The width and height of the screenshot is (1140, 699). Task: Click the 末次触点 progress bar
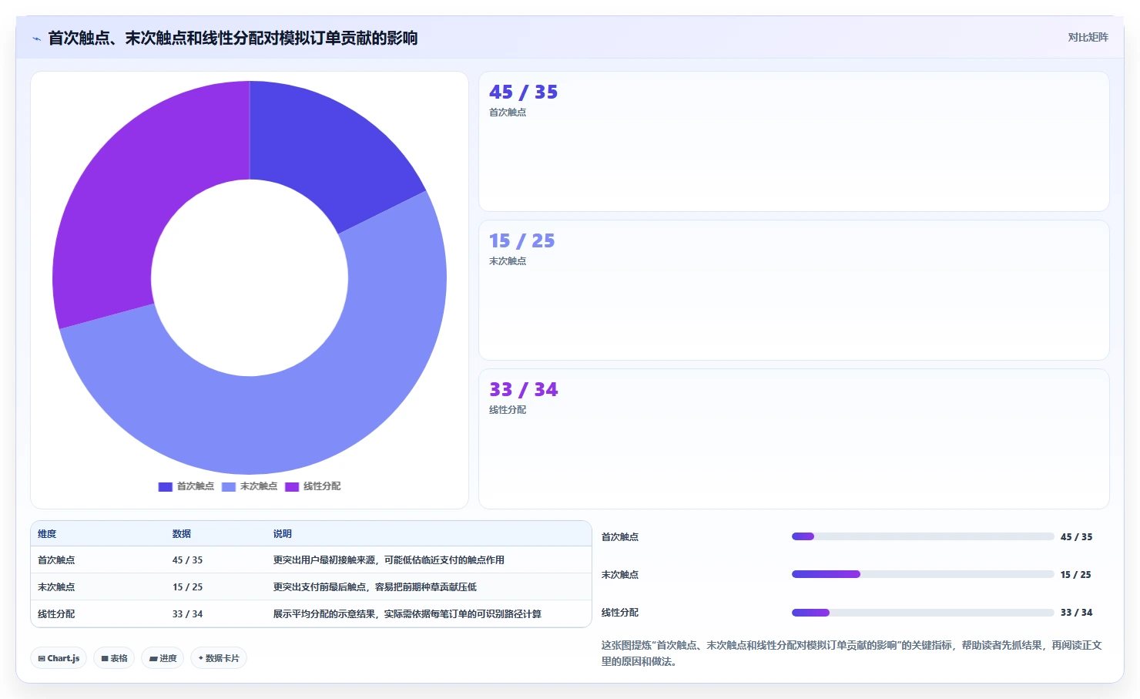[x=923, y=574]
